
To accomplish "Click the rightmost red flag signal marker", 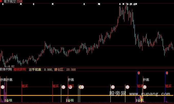I will tap(167, 73).
